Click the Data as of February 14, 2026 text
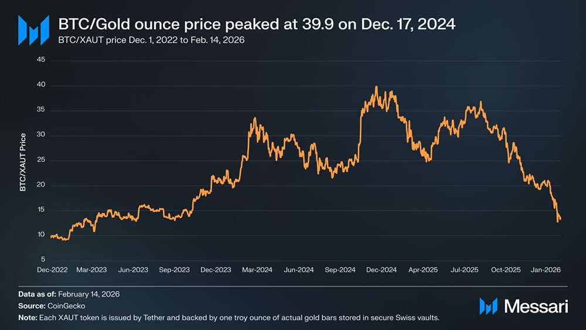This screenshot has width=586, height=330. click(70, 294)
